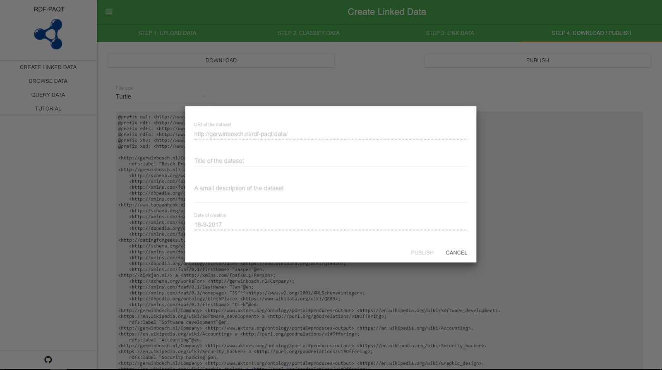
Task: Click the lastName "Jan"@en line
Action: 192,287
